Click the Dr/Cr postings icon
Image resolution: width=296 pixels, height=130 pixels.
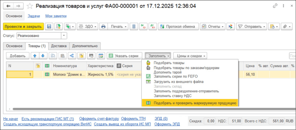point(143,26)
